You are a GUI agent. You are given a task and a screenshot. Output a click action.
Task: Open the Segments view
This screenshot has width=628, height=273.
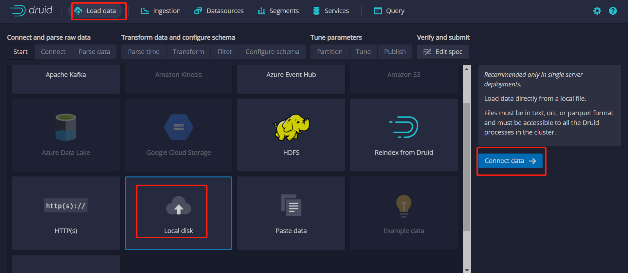coord(278,11)
